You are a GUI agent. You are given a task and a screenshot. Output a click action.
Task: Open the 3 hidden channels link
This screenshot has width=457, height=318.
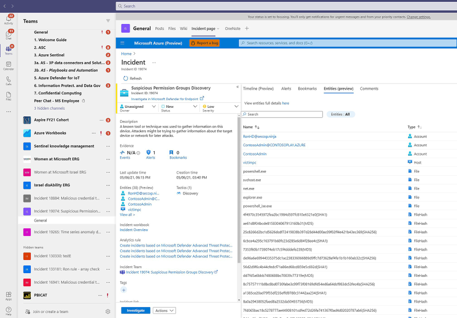(x=49, y=108)
